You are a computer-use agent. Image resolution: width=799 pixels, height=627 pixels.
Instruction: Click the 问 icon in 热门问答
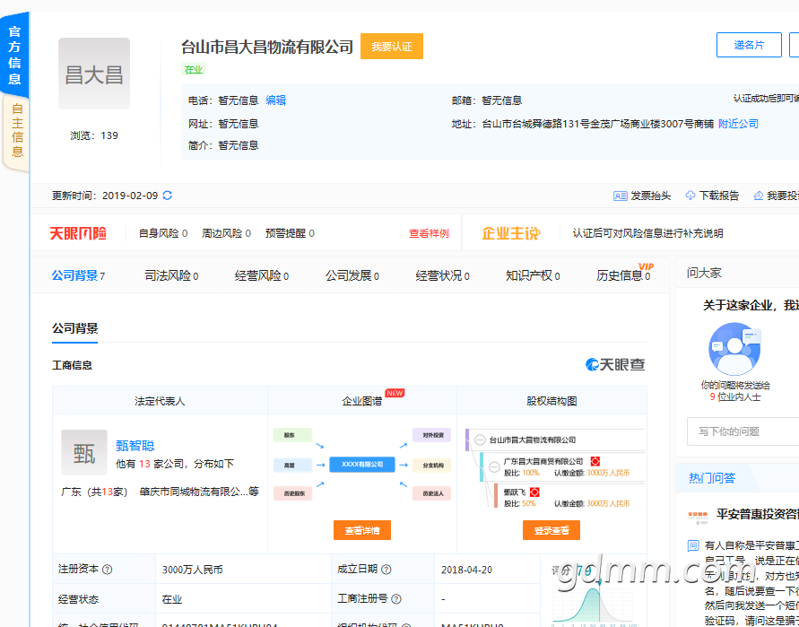(693, 545)
